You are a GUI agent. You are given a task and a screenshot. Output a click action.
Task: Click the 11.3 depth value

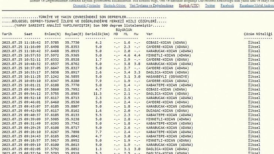pyautogui.click(x=98, y=94)
